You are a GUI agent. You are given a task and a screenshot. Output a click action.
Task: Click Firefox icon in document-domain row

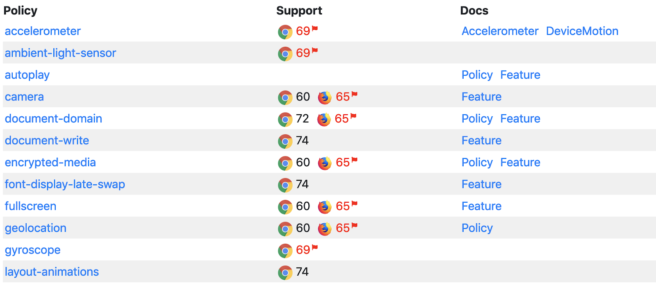(323, 119)
